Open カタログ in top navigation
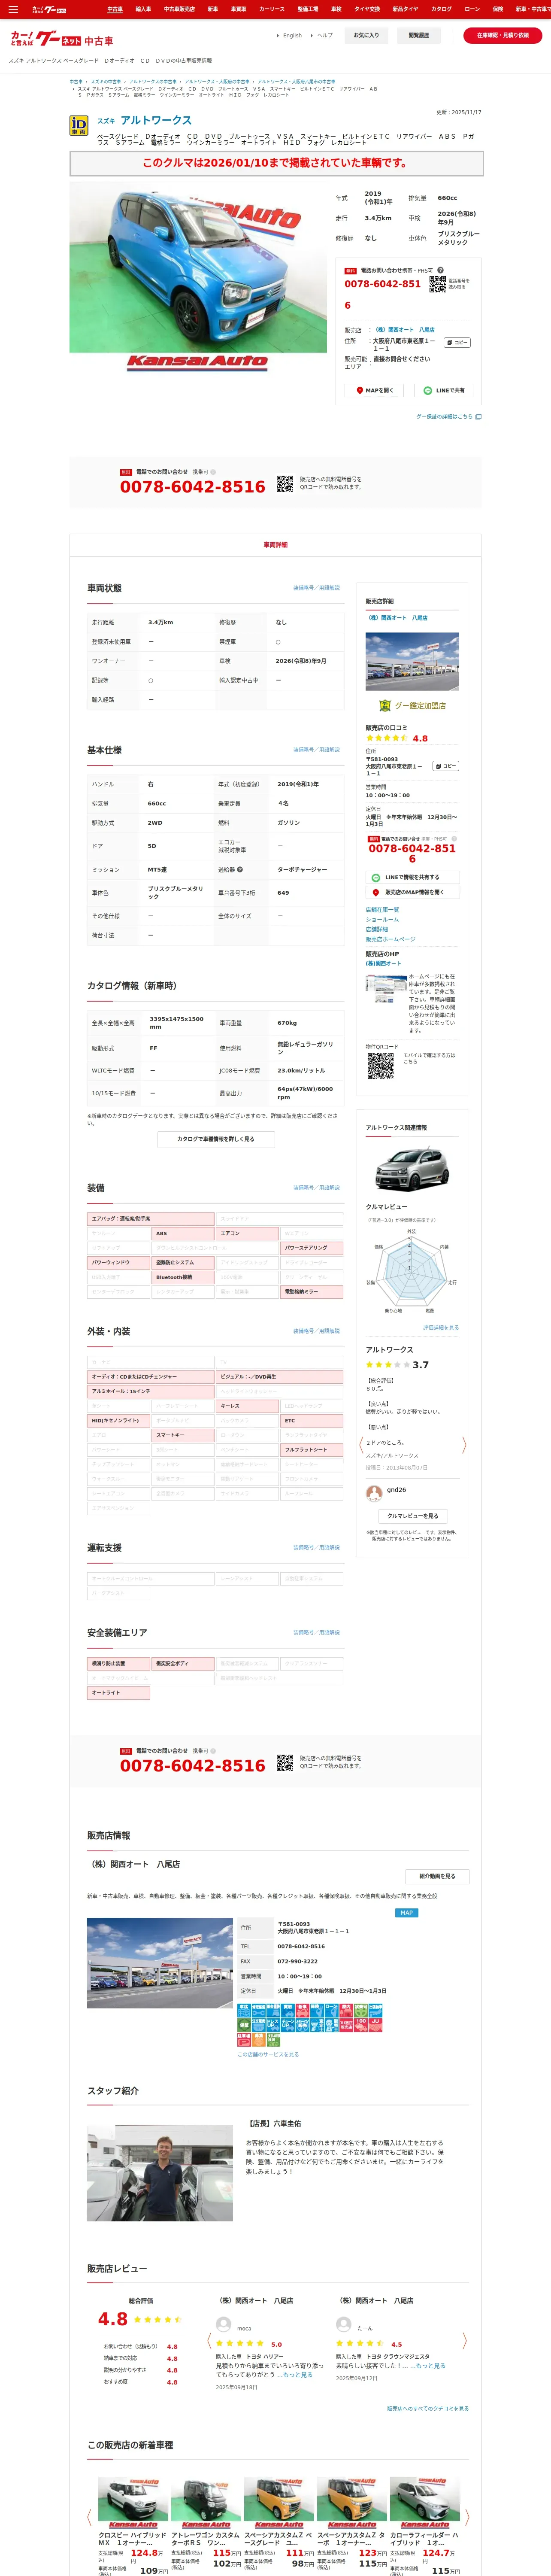 [441, 9]
